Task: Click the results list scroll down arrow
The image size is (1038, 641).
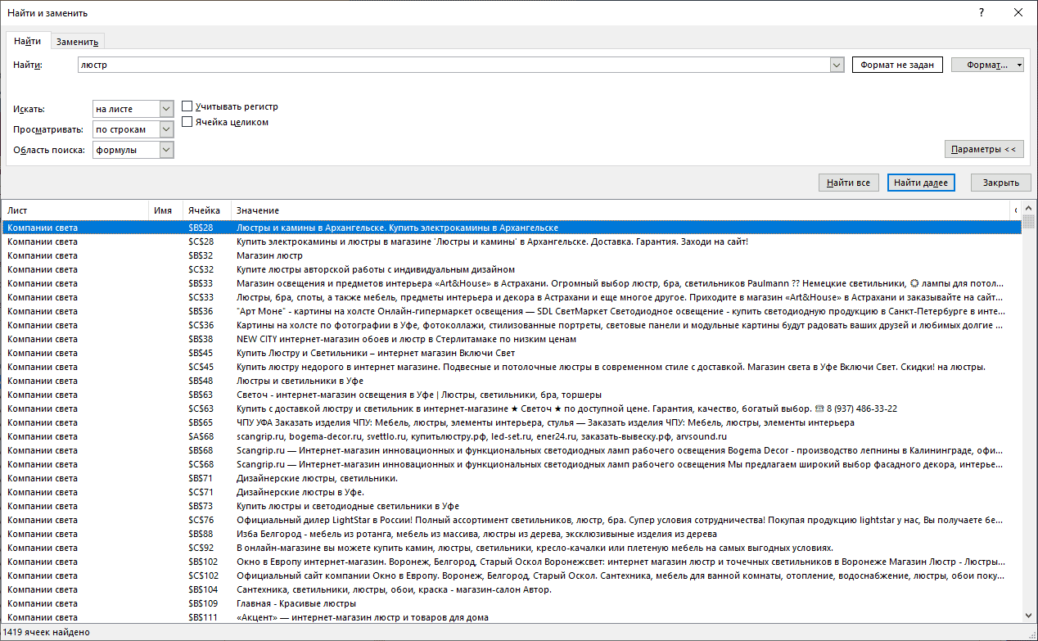Action: (1029, 616)
